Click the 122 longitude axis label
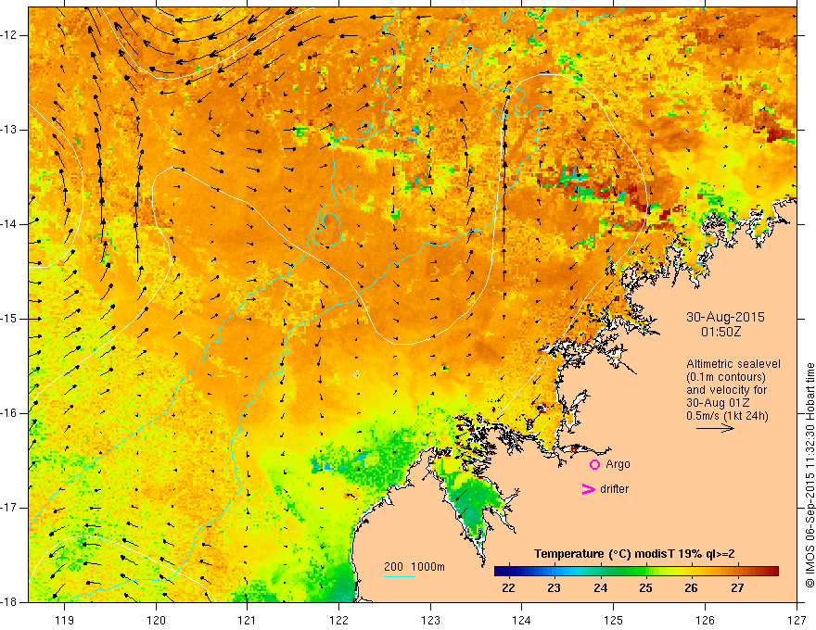This screenshot has width=816, height=630. [338, 620]
